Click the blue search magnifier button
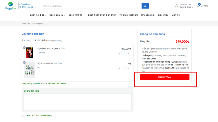 145,6
